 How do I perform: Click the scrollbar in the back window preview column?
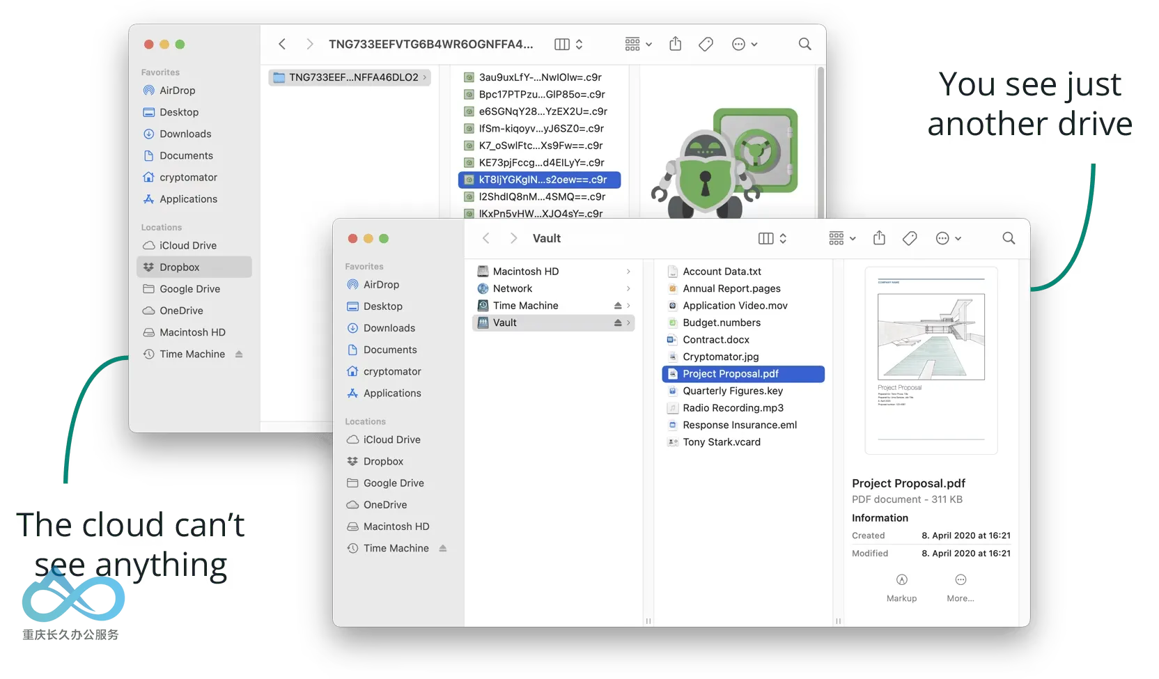(820, 141)
